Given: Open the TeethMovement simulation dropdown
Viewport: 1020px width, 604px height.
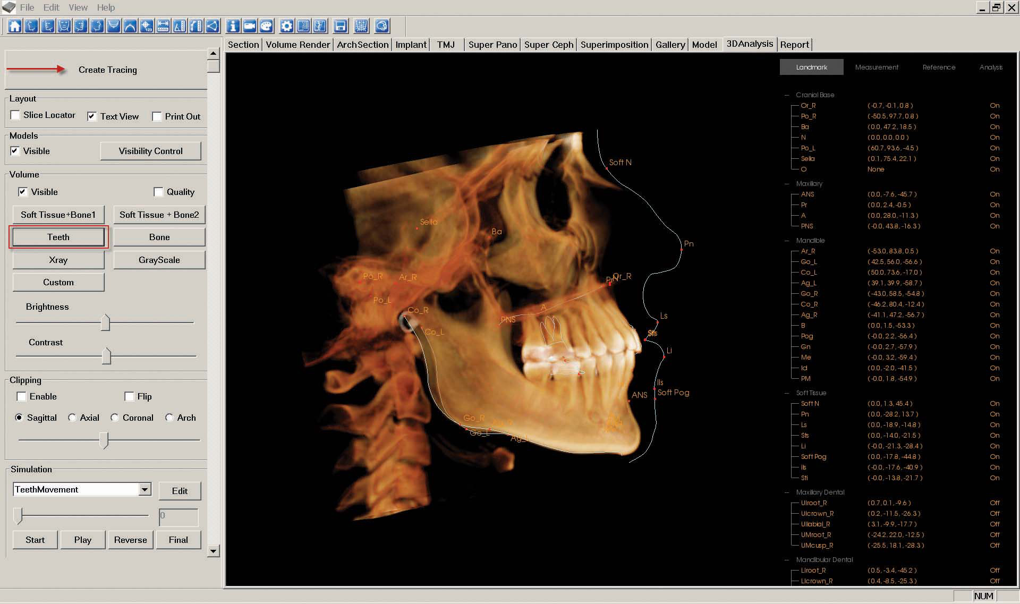Looking at the screenshot, I should pos(144,489).
